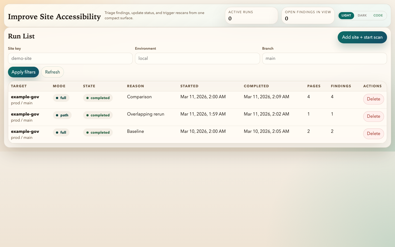395x247 pixels.
Task: Switch to CODE theme mode
Action: (x=378, y=15)
